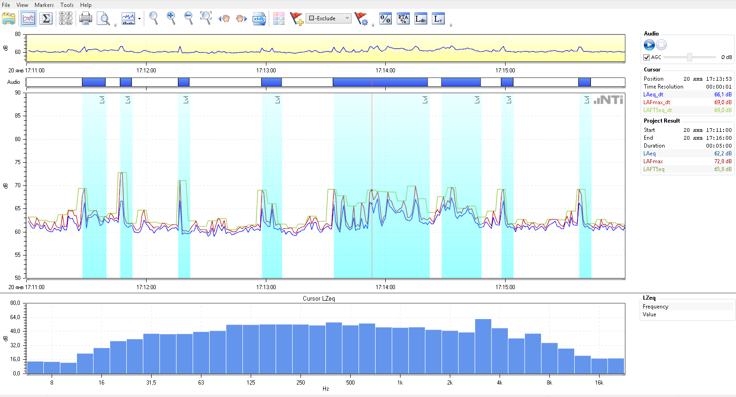736x397 pixels.
Task: Click the audio volume slider handle
Action: tap(689, 57)
